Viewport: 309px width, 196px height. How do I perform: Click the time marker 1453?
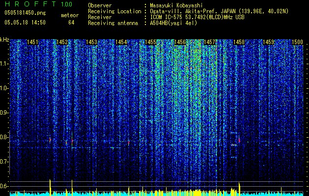pos(91,42)
